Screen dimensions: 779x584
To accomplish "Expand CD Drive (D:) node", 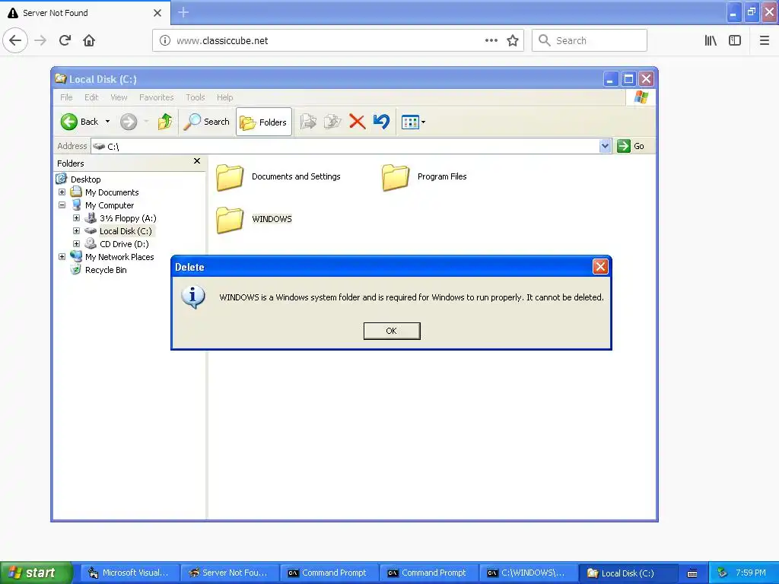I will click(x=77, y=244).
